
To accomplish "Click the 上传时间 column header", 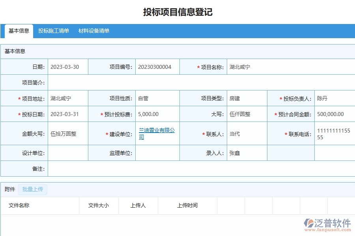I will [x=188, y=205].
